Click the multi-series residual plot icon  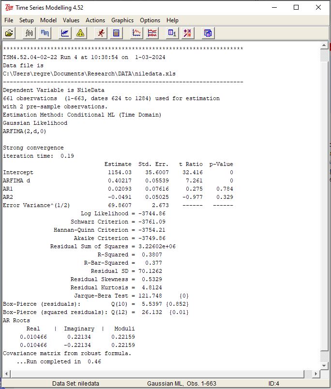tap(152, 33)
